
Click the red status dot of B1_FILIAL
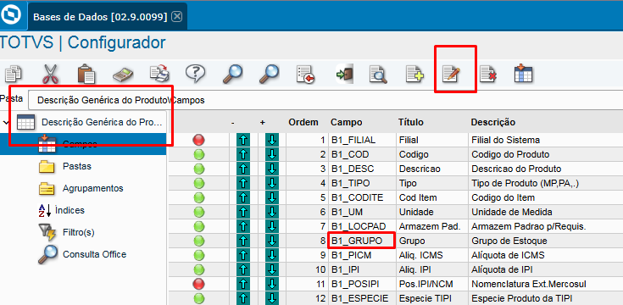(198, 140)
